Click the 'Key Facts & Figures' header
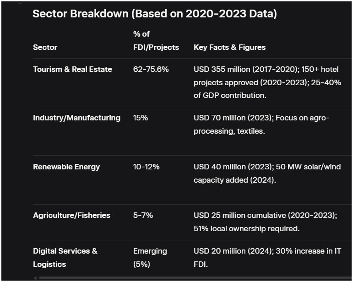This screenshot has width=353, height=282. coord(229,47)
